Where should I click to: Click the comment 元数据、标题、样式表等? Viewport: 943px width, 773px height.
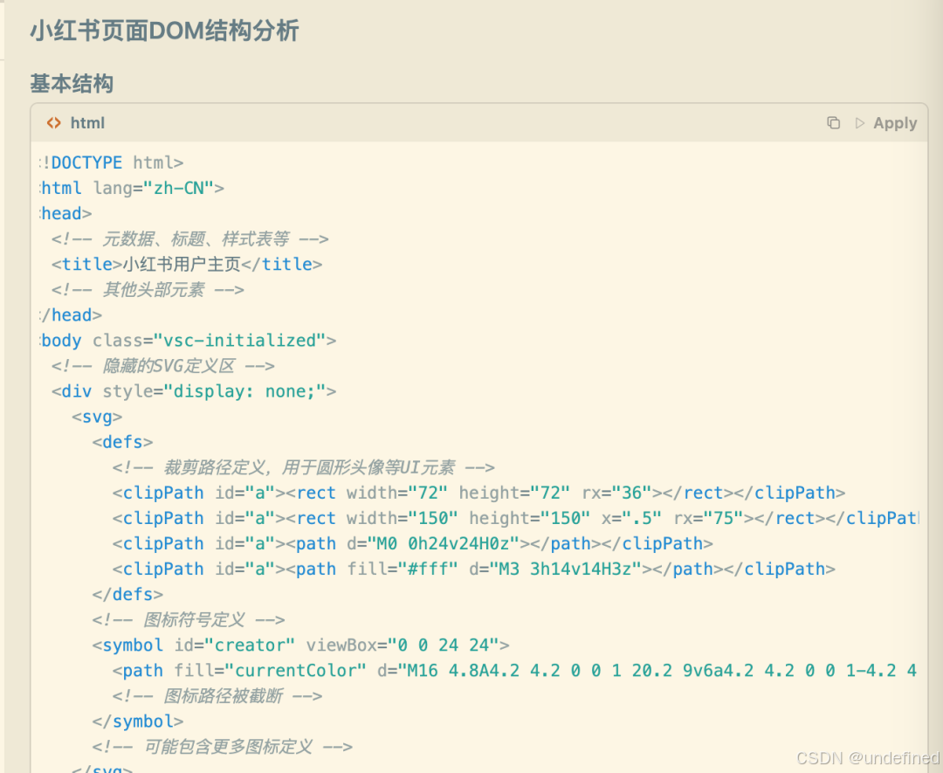(x=190, y=238)
